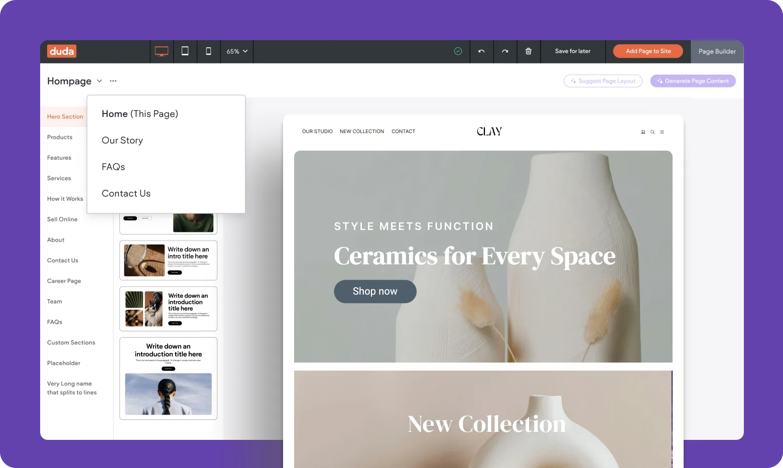Image resolution: width=783 pixels, height=468 pixels.
Task: Select Services section category
Action: (59, 178)
